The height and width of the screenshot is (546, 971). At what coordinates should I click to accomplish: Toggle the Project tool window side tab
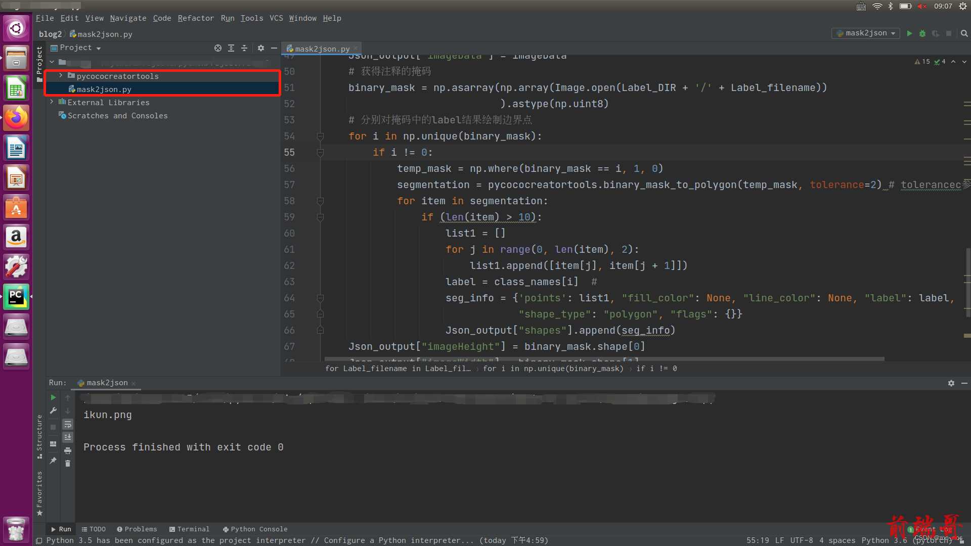coord(39,64)
